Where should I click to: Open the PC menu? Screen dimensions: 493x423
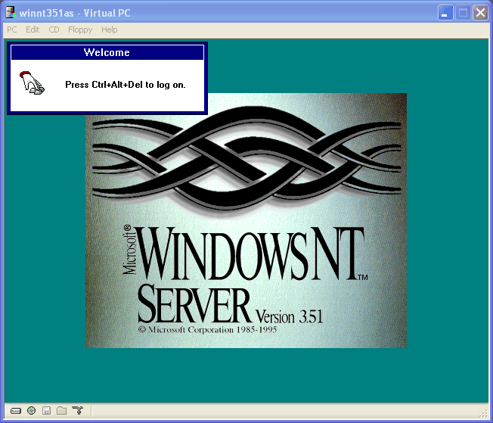12,30
